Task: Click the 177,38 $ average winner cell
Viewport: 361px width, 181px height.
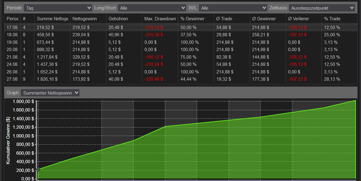Action: (x=261, y=79)
